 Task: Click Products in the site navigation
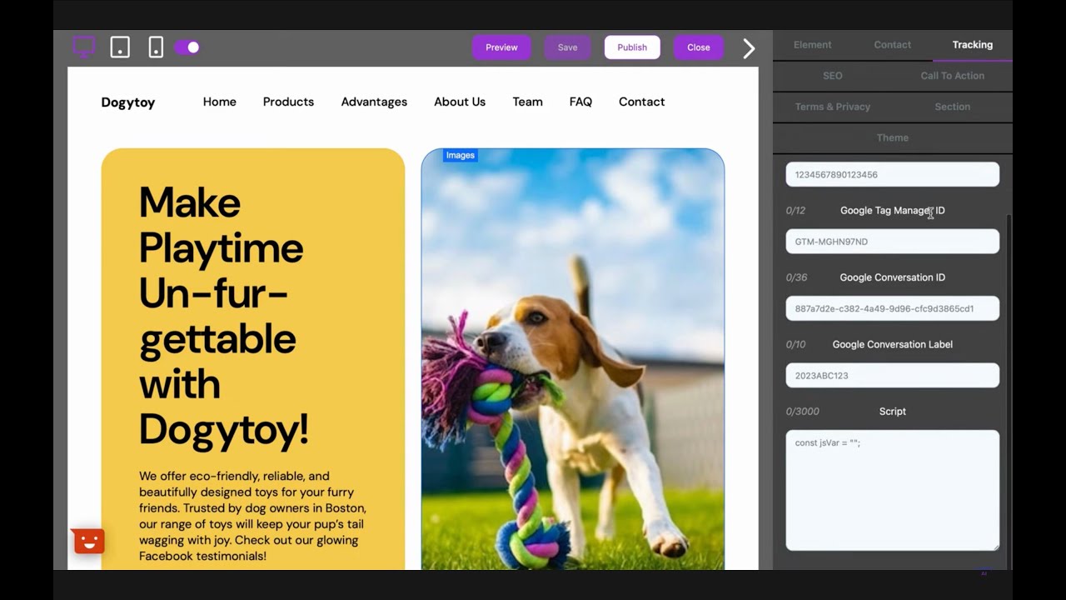point(288,102)
